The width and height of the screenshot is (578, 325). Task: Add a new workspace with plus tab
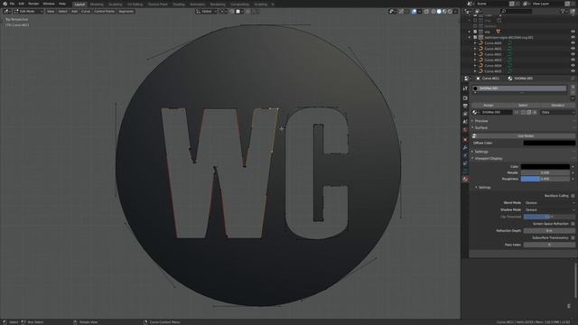click(273, 5)
